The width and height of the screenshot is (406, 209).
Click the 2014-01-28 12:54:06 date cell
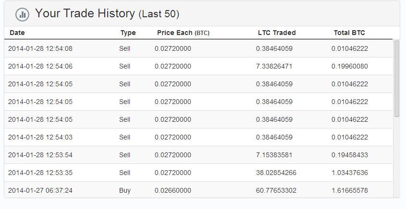(x=40, y=66)
